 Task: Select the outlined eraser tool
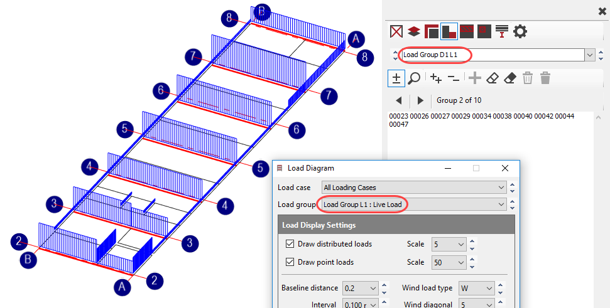(x=492, y=78)
